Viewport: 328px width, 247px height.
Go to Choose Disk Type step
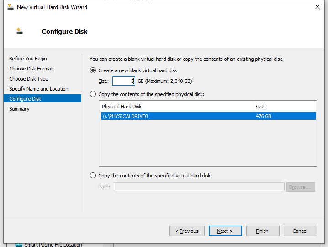29,79
